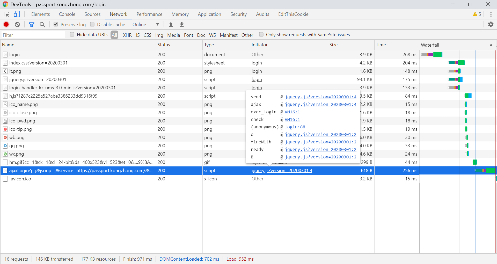Open send stack frame jquery.js link

(320, 97)
